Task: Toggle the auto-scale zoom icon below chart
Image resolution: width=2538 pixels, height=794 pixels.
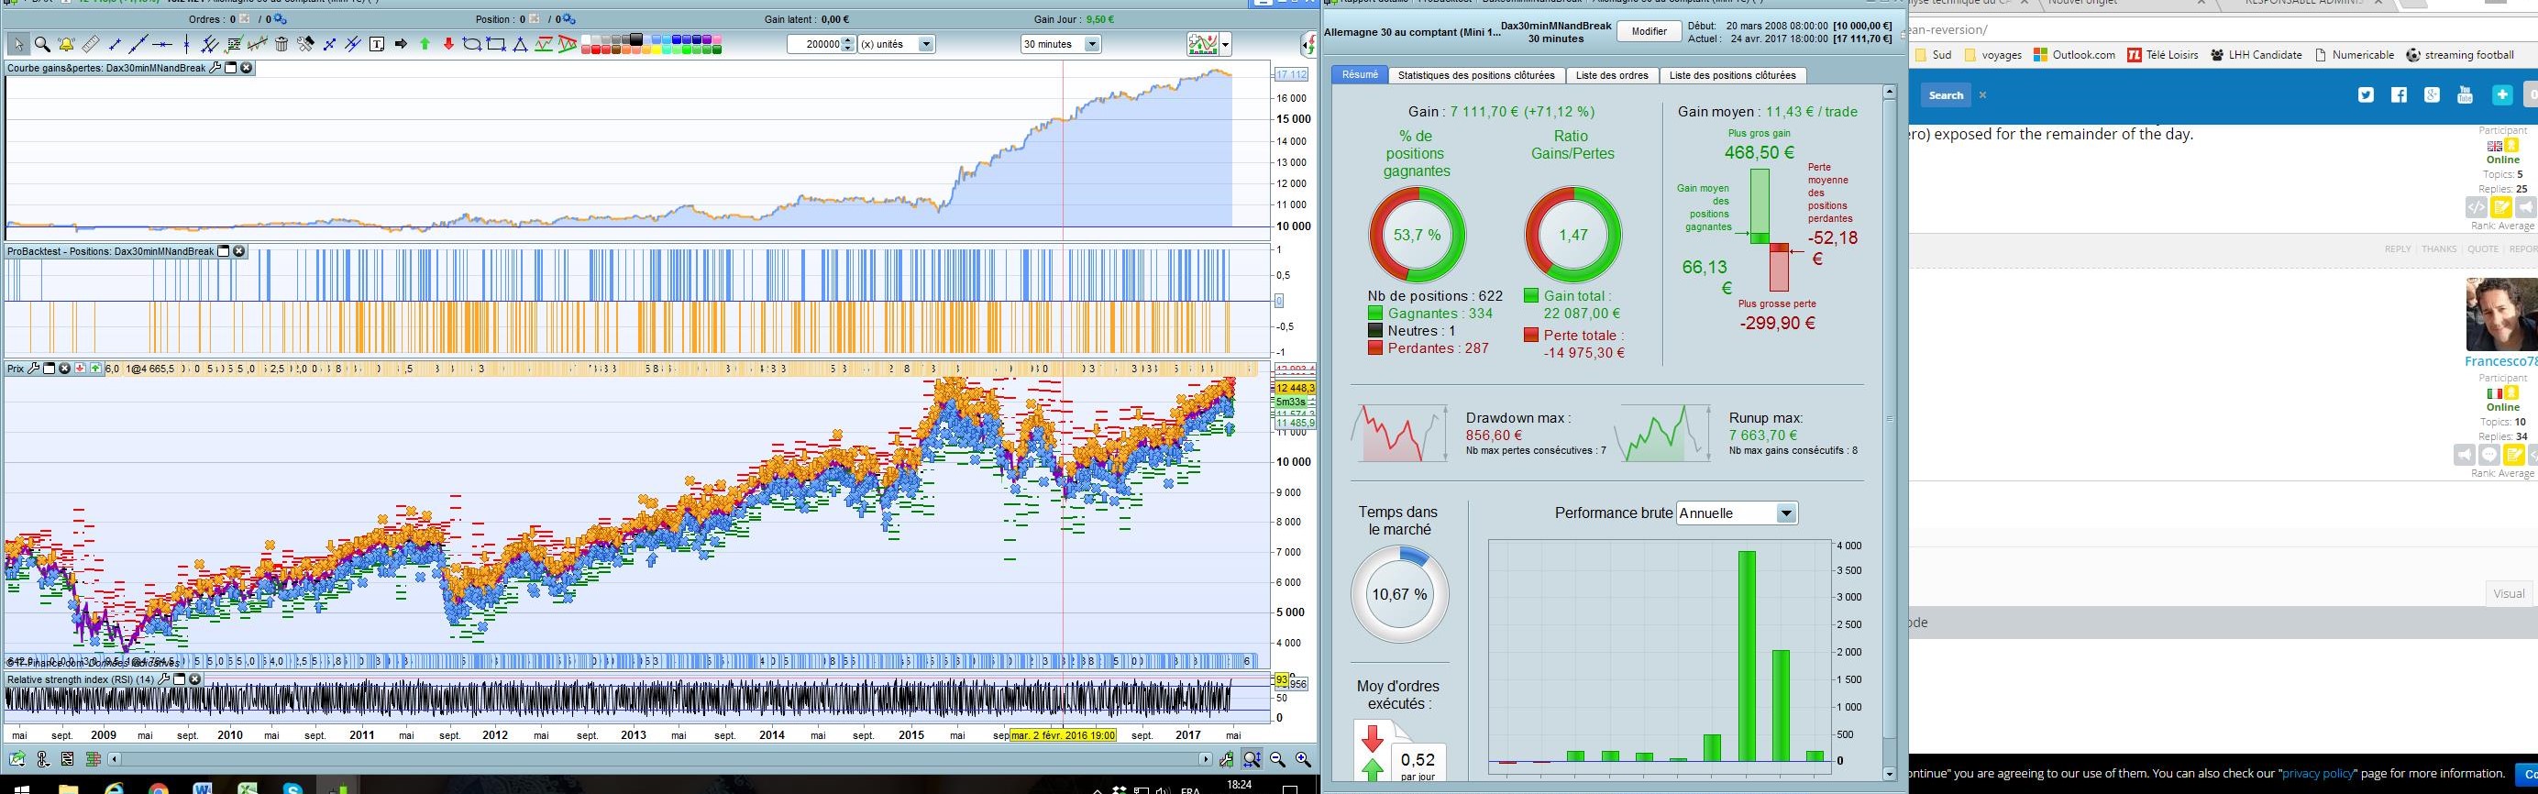Action: click(1252, 759)
